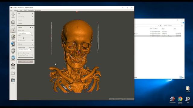Click the Explorer search magnifier icon
Screen dimensions: 193x108
coord(182,26)
